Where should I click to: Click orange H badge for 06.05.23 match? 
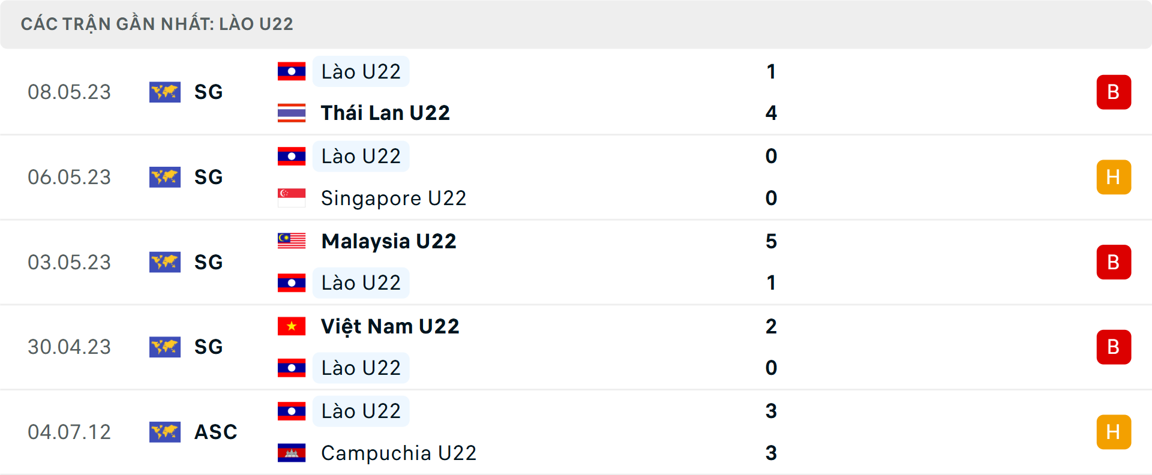click(x=1114, y=177)
